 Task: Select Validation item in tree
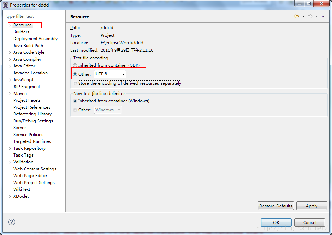tap(23, 162)
